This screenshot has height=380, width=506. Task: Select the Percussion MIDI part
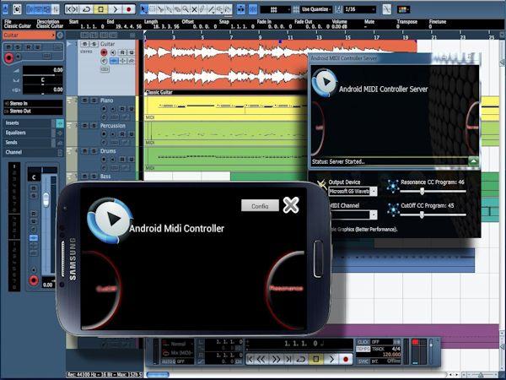pos(225,133)
